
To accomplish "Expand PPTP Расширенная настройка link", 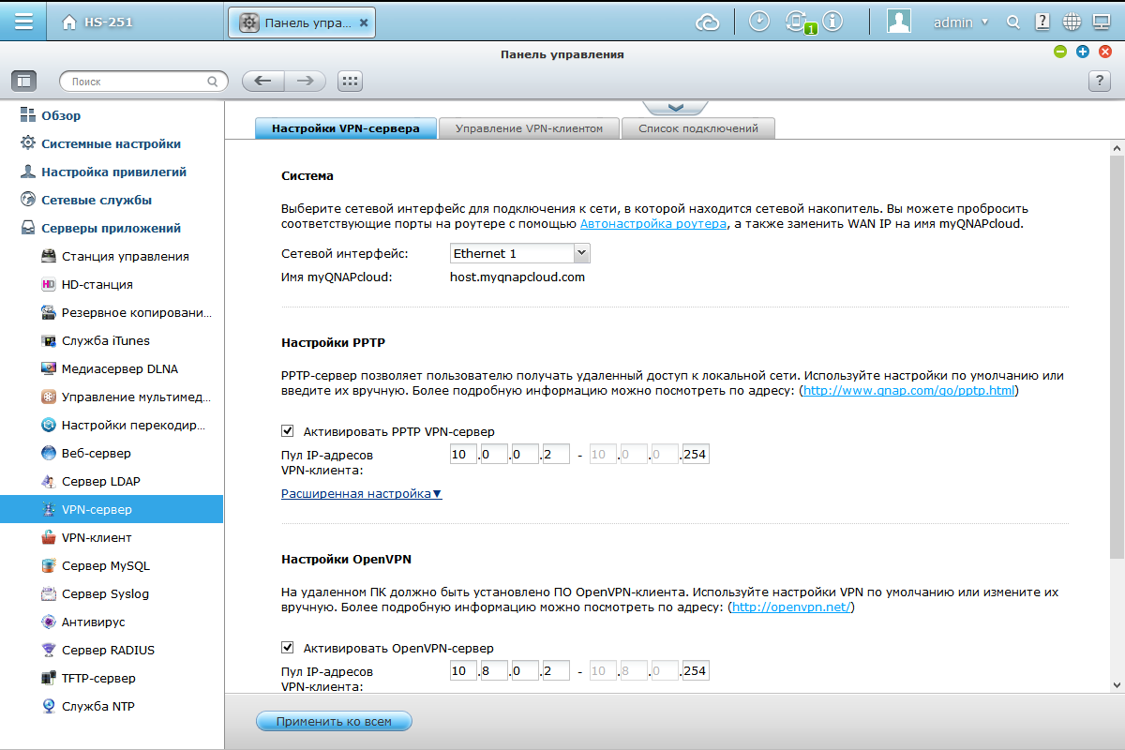I will click(x=361, y=493).
